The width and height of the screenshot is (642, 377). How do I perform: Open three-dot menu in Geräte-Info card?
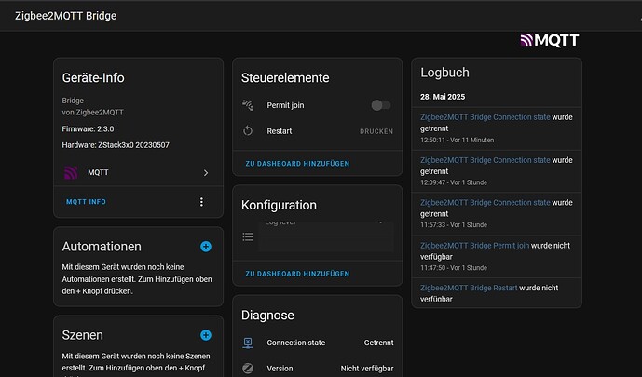201,202
